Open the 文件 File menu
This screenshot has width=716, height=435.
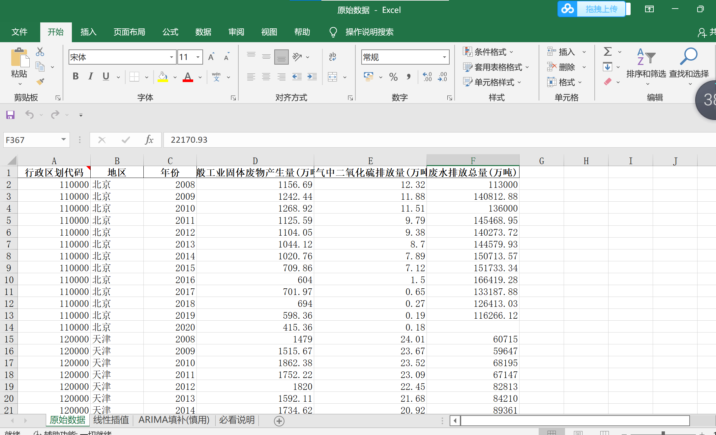19,32
